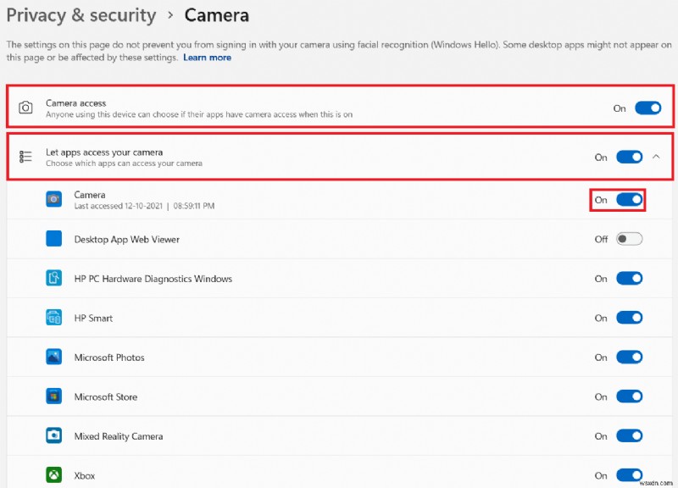Turn off the Camera access toggle
This screenshot has width=678, height=488.
[647, 108]
